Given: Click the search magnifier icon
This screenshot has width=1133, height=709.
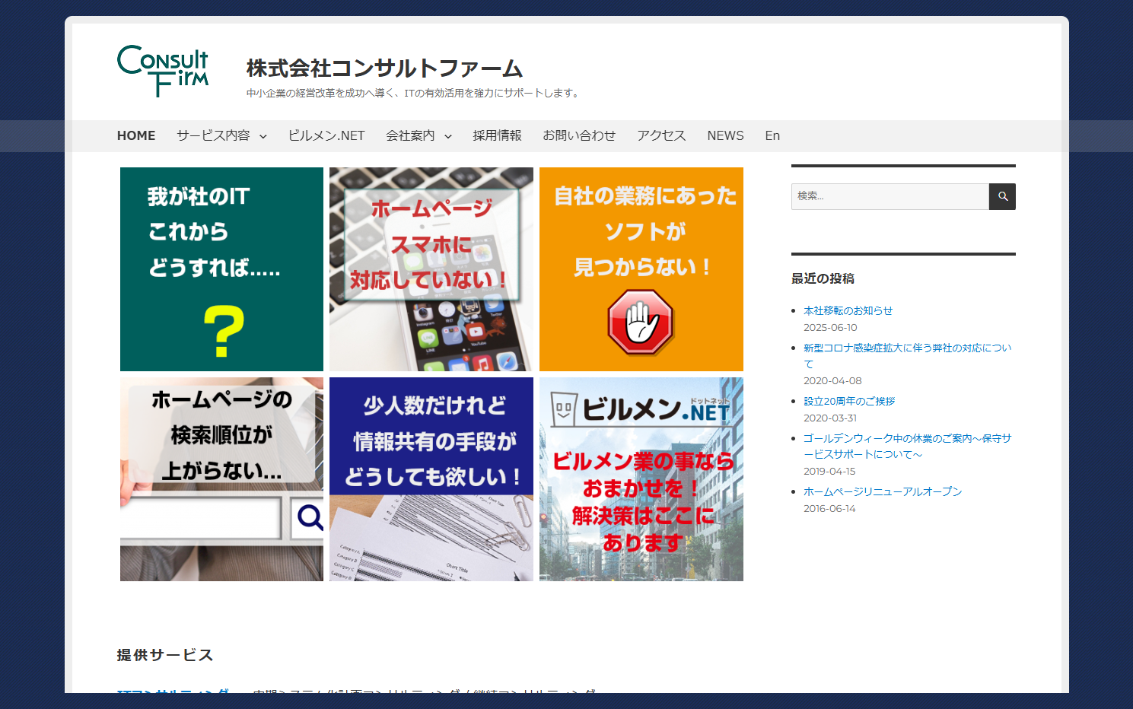Looking at the screenshot, I should [1002, 196].
